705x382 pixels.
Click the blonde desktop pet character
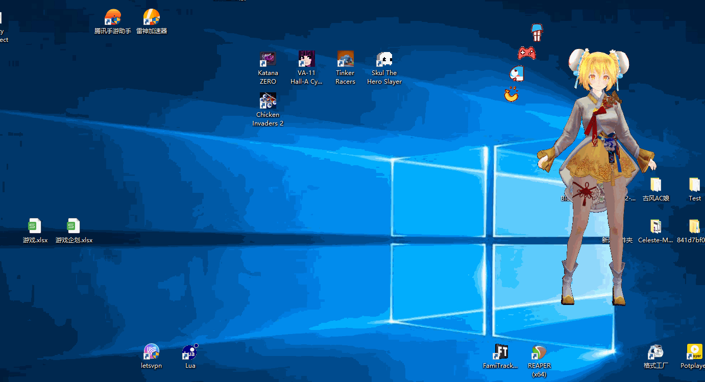pos(596,176)
